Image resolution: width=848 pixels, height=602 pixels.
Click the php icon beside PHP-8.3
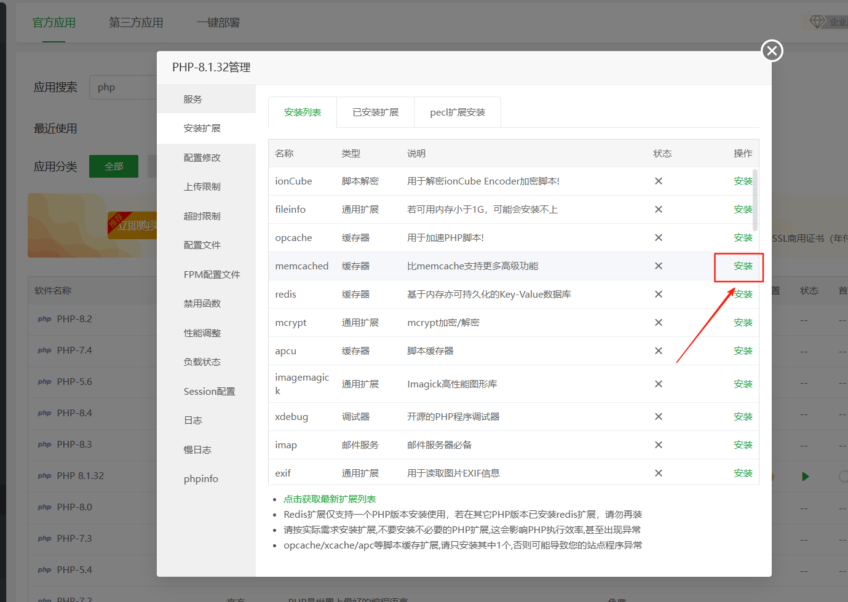pos(44,445)
